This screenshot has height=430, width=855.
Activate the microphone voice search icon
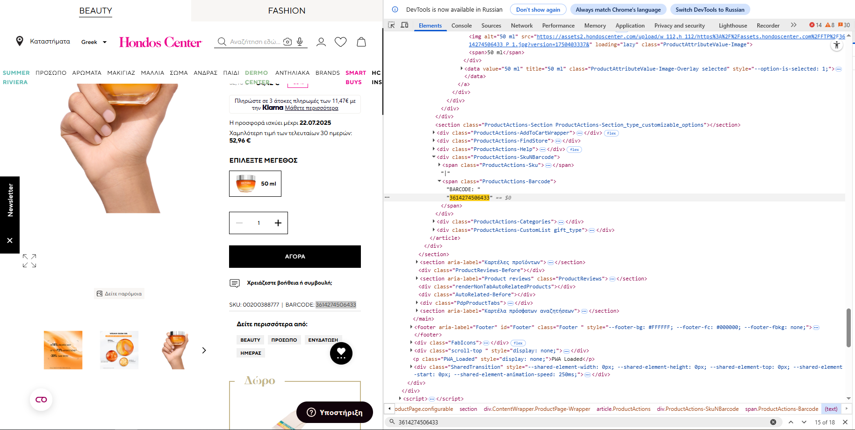[x=300, y=42]
